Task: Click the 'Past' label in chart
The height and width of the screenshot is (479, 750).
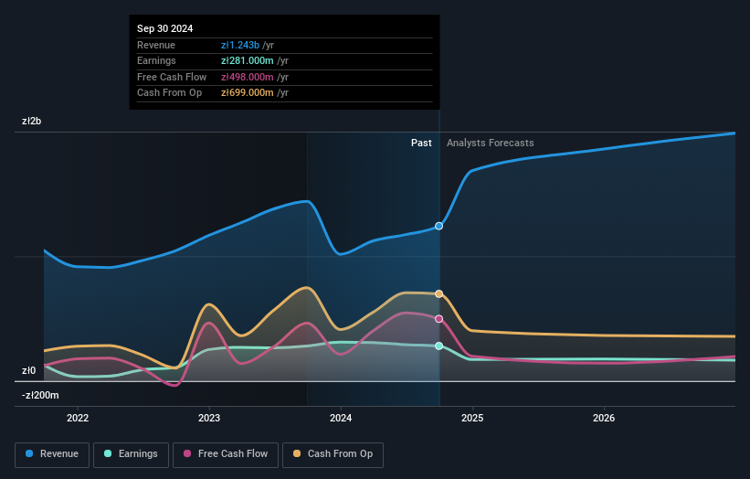Action: 421,143
